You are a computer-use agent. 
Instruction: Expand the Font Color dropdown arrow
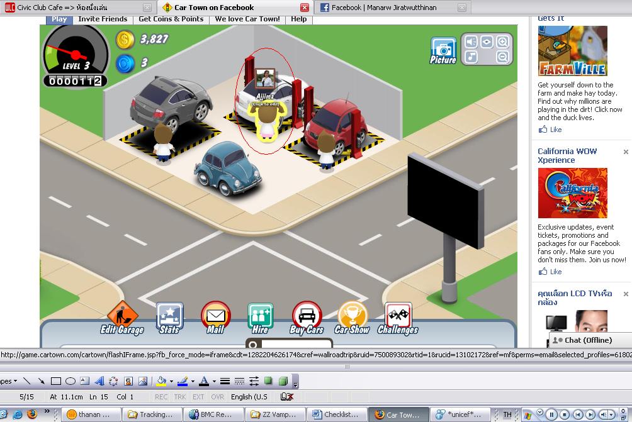click(214, 381)
